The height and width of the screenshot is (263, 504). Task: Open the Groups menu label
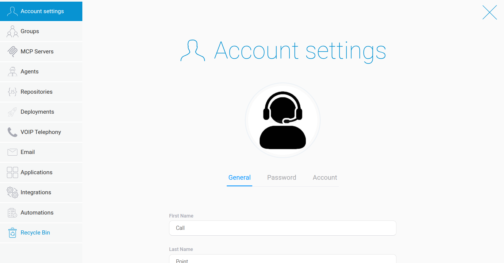click(30, 31)
